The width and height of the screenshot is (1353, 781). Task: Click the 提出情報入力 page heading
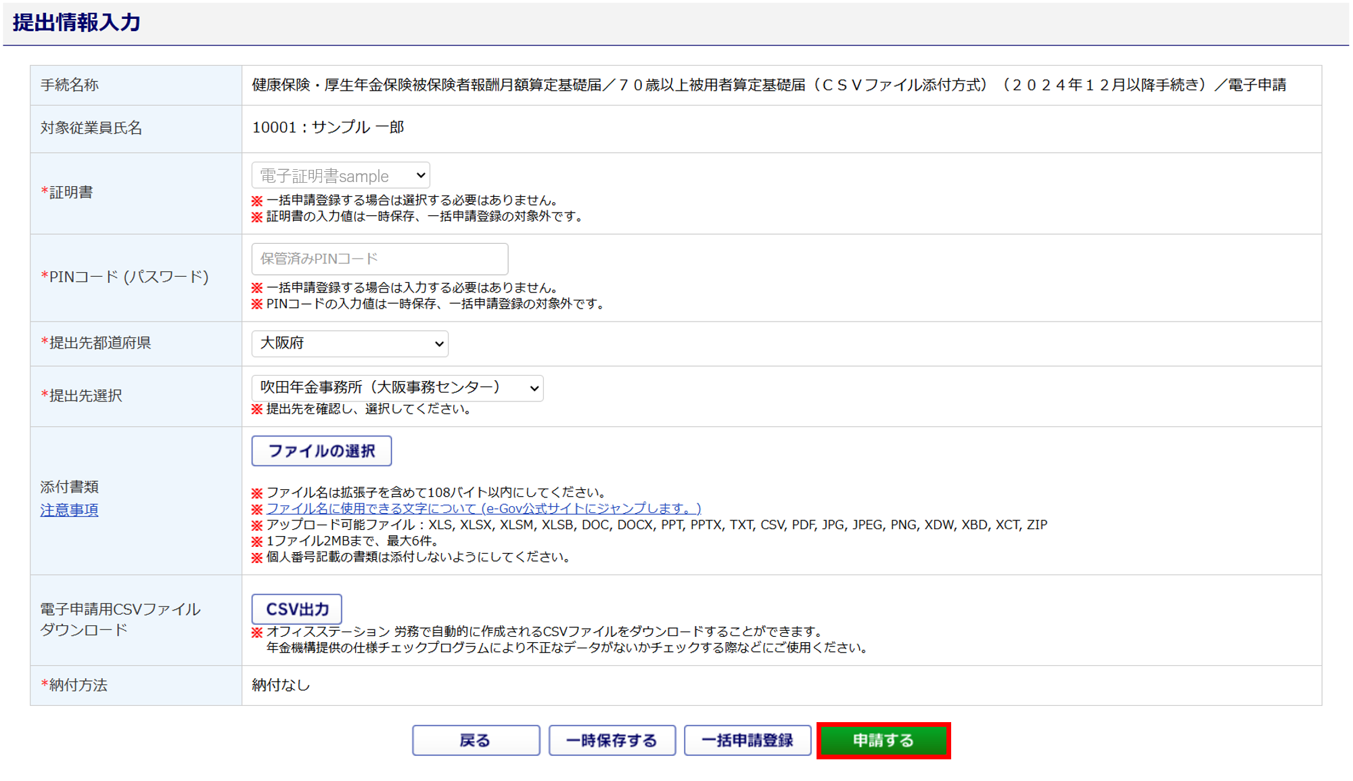[76, 23]
